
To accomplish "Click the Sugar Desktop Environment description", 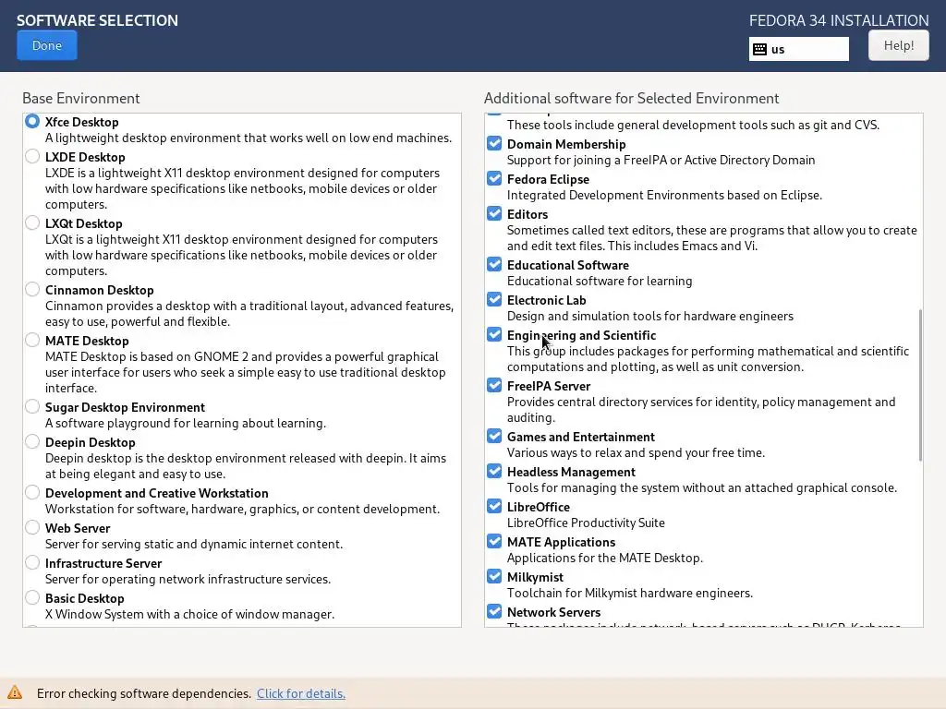I will click(185, 423).
